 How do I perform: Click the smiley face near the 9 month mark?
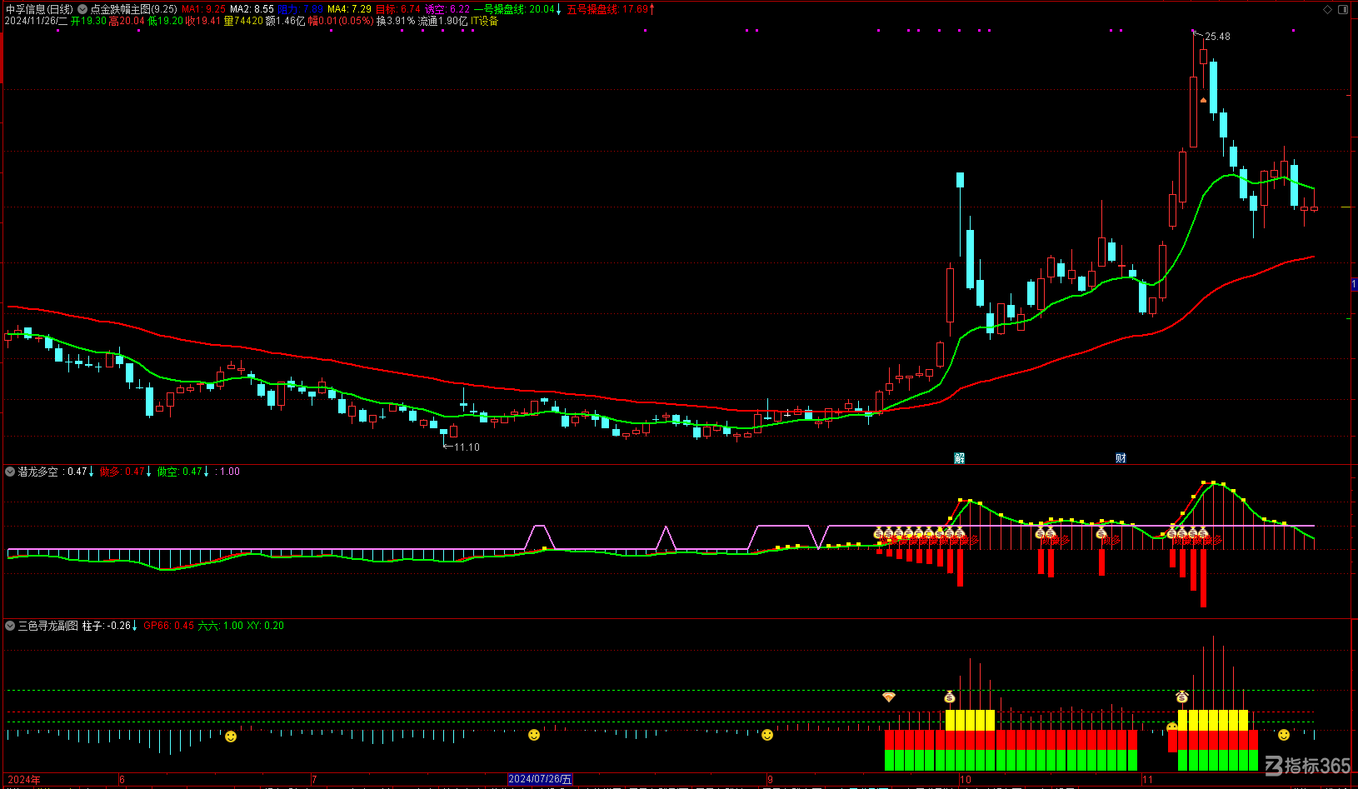[767, 735]
